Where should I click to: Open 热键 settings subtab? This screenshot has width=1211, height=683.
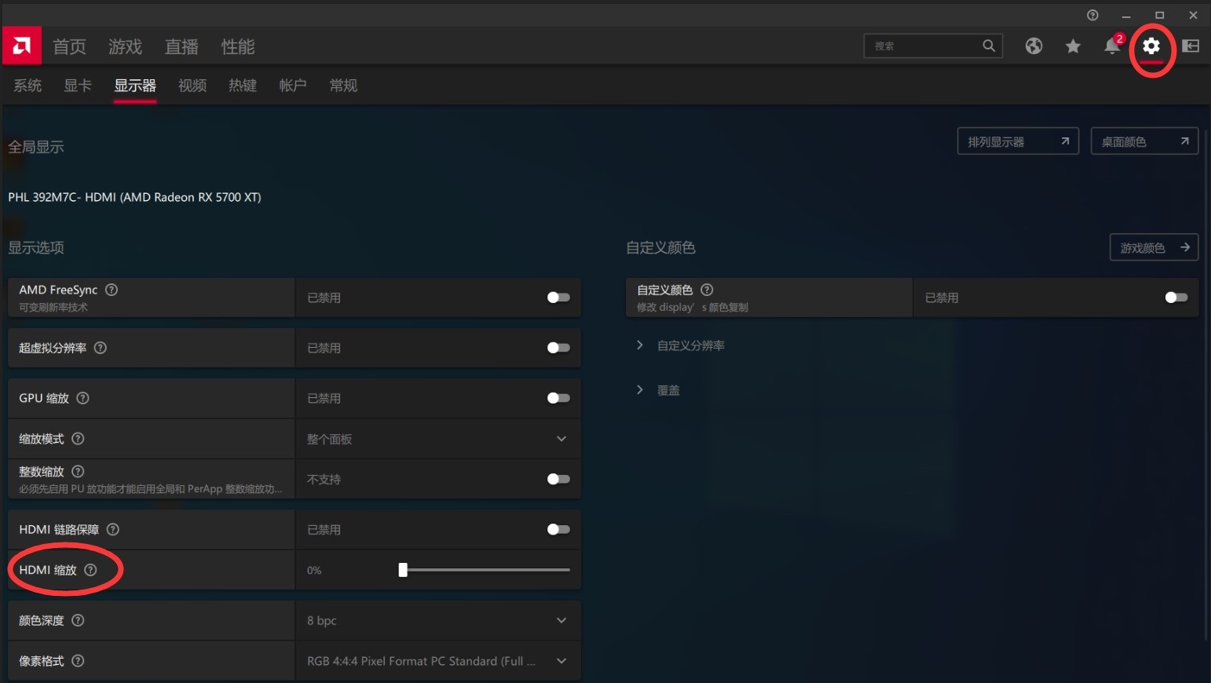[243, 86]
